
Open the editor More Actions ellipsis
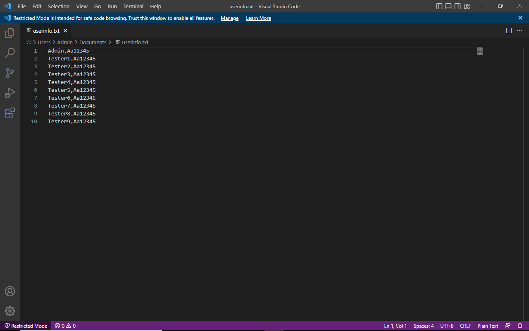pos(519,31)
